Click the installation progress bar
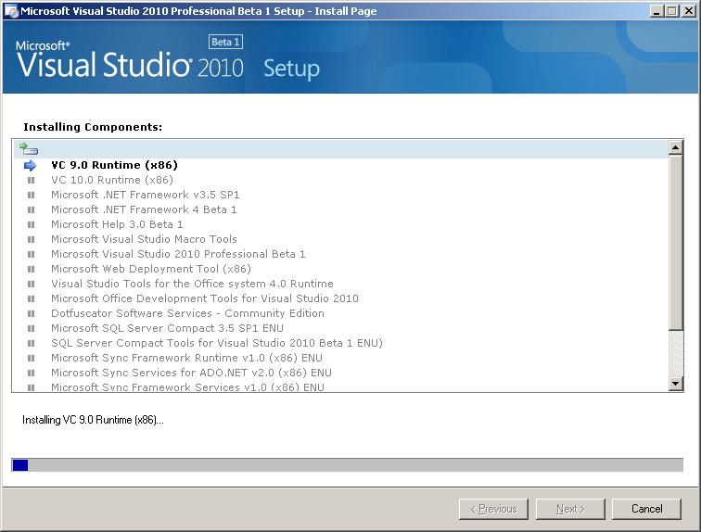The width and height of the screenshot is (701, 532). pos(348,465)
